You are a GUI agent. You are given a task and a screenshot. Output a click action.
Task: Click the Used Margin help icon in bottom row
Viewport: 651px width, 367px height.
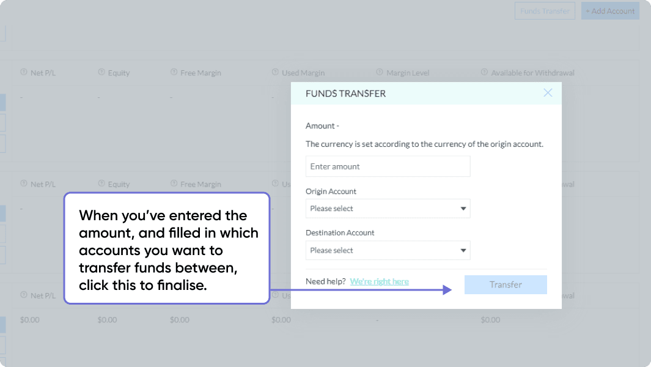point(276,295)
